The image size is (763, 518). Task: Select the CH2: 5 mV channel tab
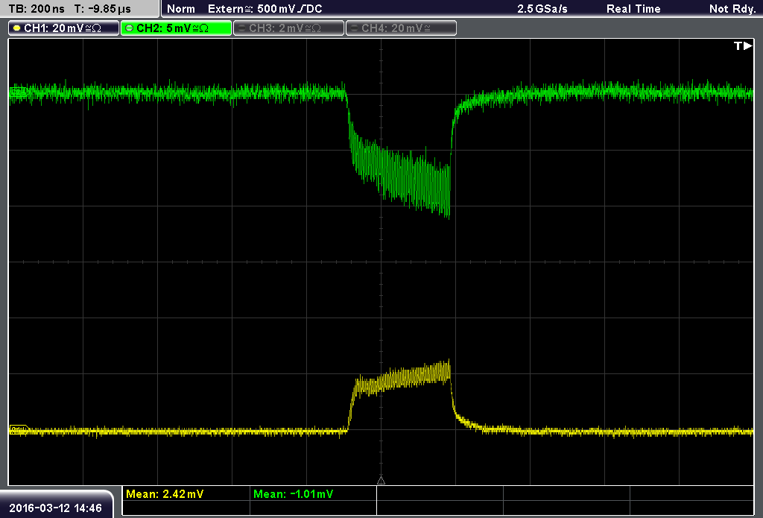(x=176, y=28)
